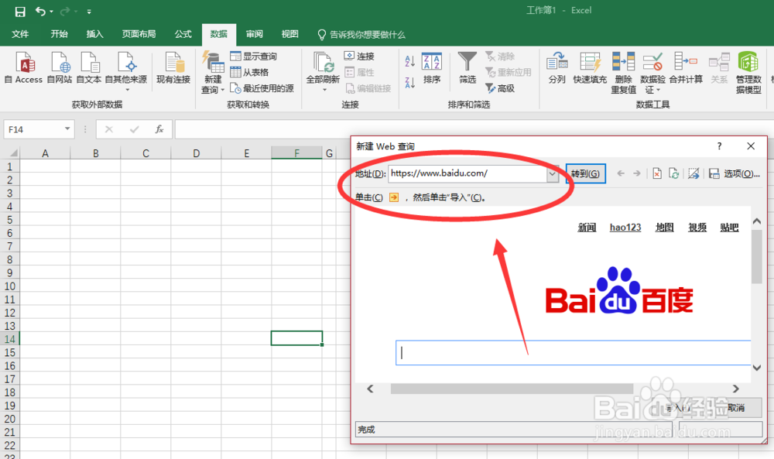The image size is (774, 459).
Task: Click the 贴吧 link
Action: 729,228
